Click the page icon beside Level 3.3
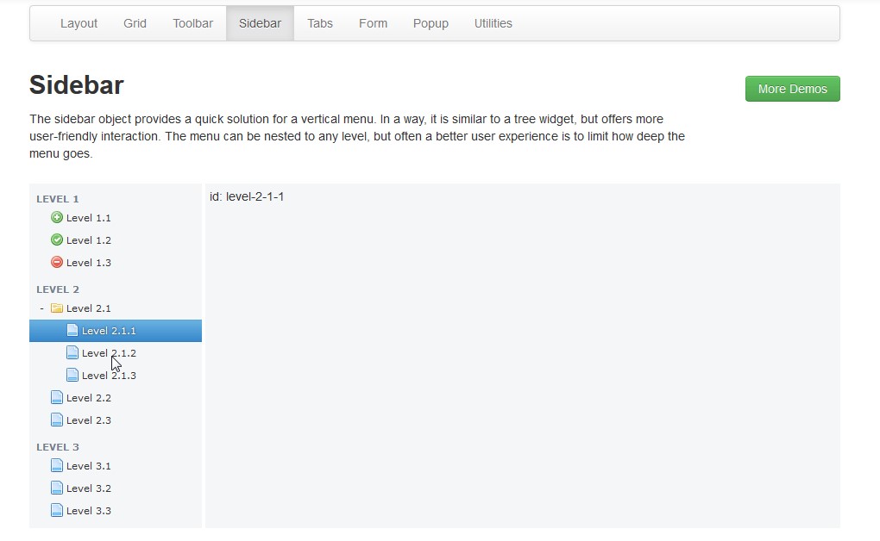This screenshot has width=880, height=541. [x=57, y=511]
